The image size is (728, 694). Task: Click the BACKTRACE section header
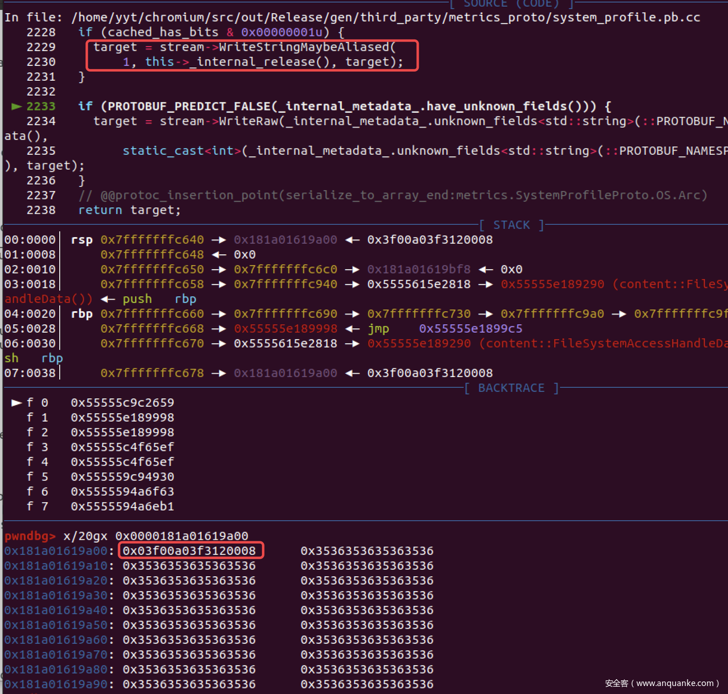pos(511,388)
